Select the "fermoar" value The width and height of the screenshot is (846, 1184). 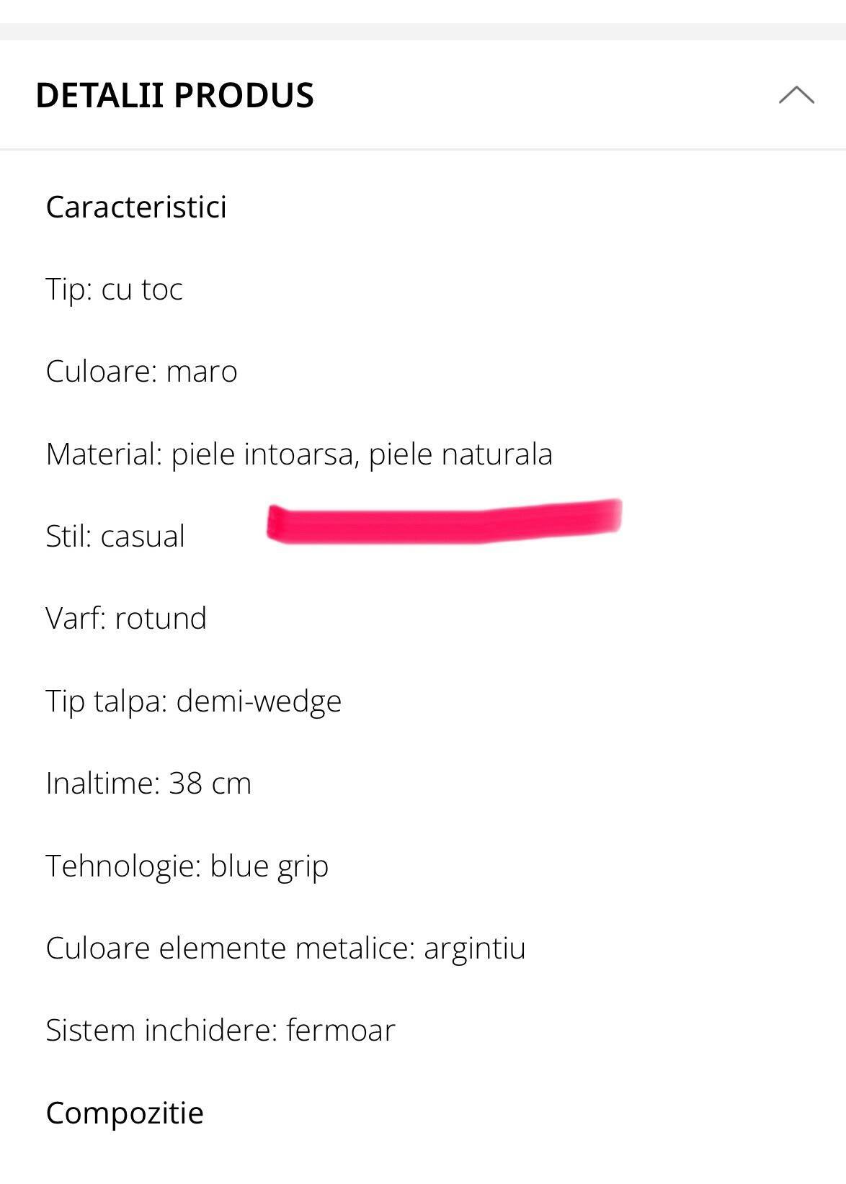point(340,1031)
